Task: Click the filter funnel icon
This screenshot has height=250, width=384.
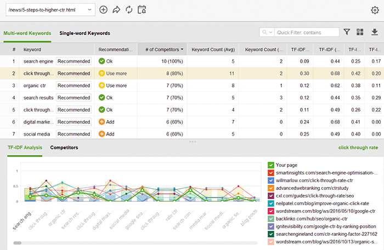Action: tap(347, 32)
